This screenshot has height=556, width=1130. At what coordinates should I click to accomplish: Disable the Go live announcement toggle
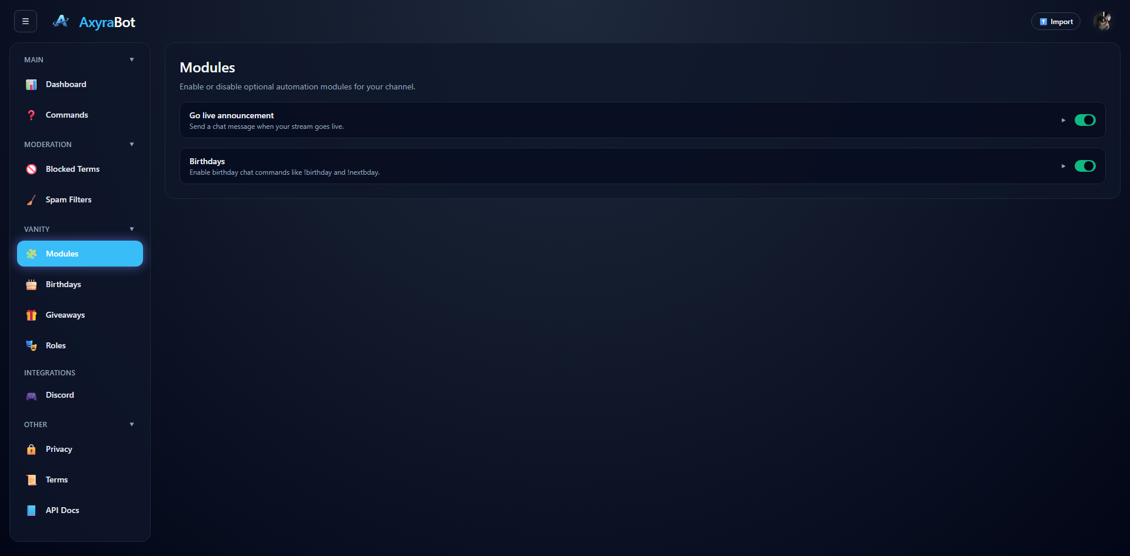click(x=1085, y=120)
